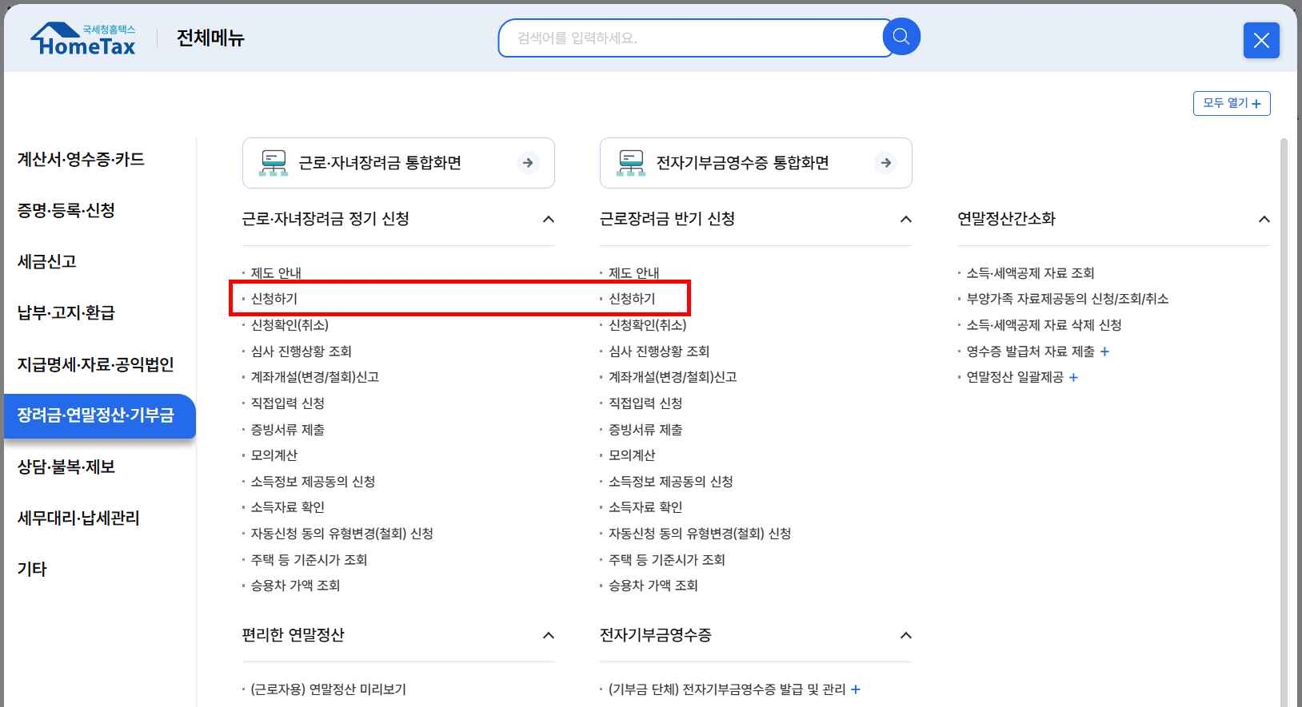Open 주택 등 기준시가 조회 under 정기 신청
The height and width of the screenshot is (707, 1302).
pyautogui.click(x=309, y=560)
